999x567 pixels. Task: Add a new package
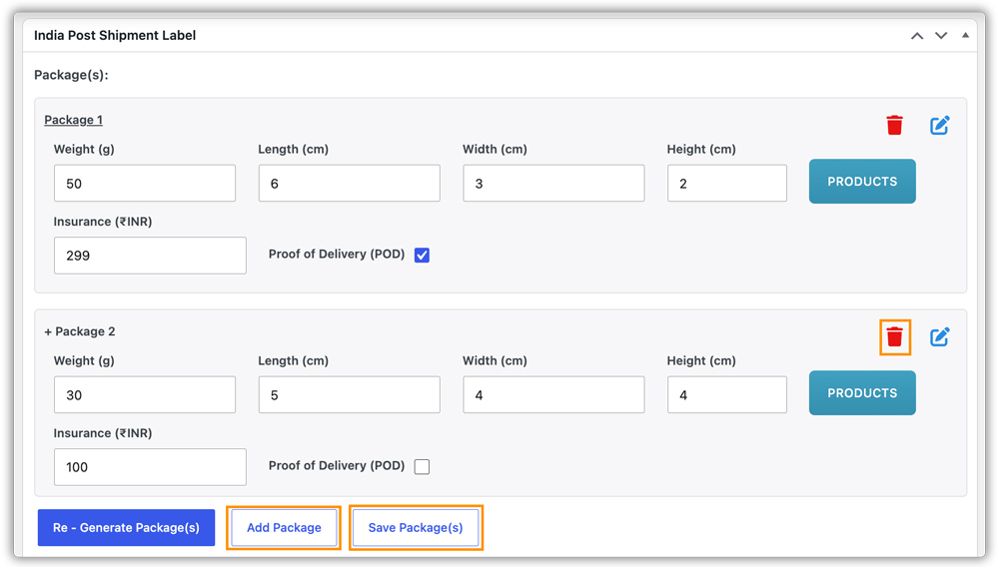point(284,527)
